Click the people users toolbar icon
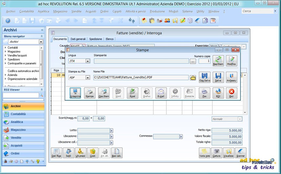 (x=167, y=21)
